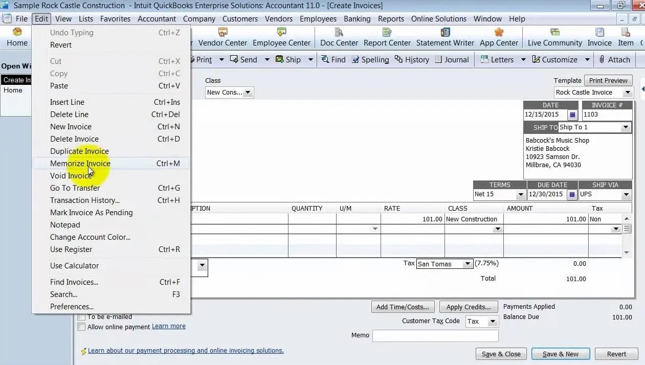
Task: Open the Reports menu
Action: coord(391,19)
